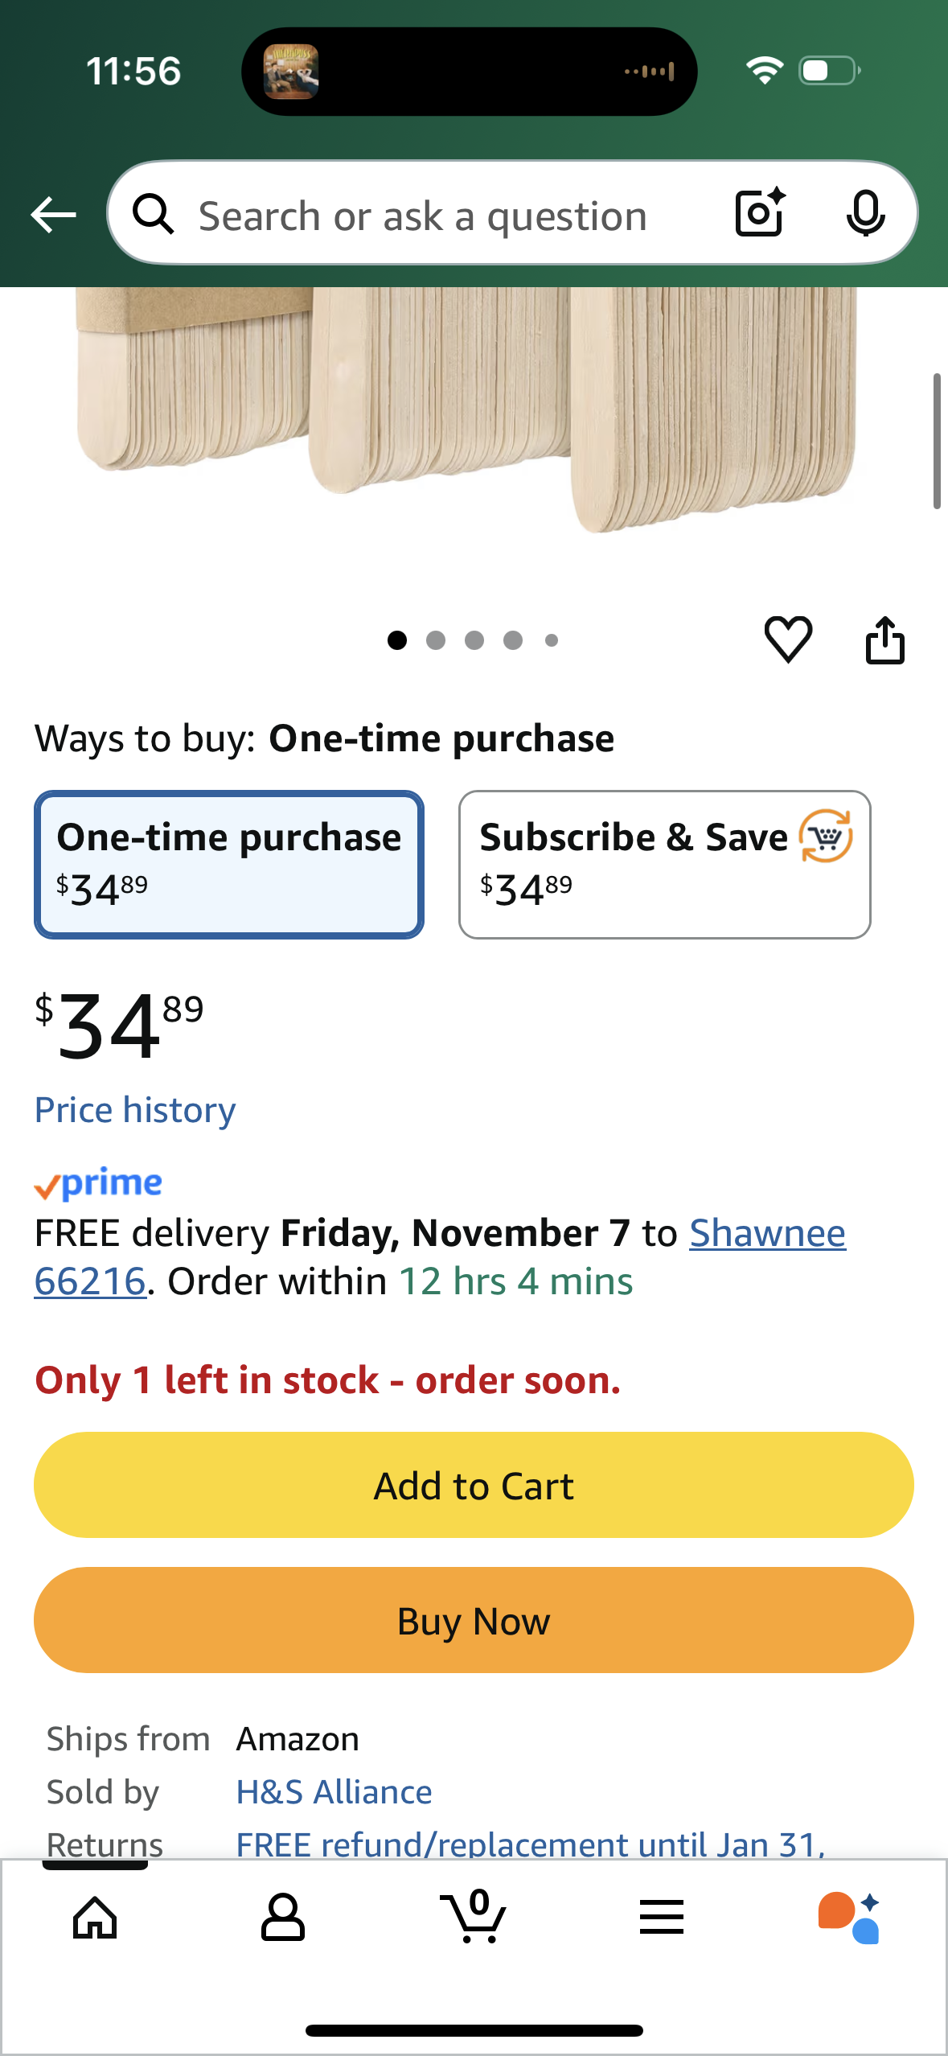Open seller H&S Alliance link

pos(334,1792)
